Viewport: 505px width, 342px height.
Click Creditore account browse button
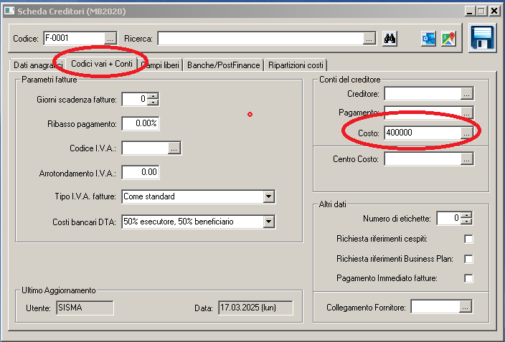pyautogui.click(x=466, y=93)
